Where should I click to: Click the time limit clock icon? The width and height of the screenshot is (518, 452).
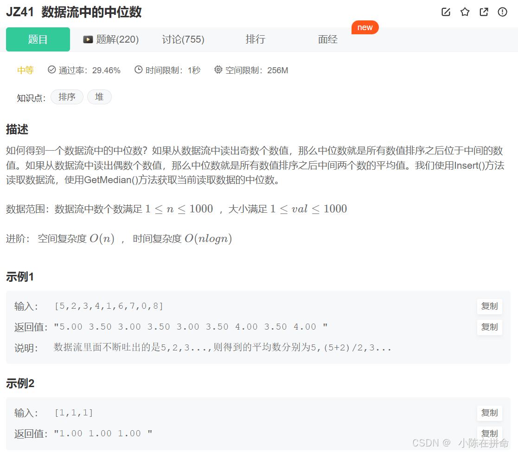tap(138, 70)
